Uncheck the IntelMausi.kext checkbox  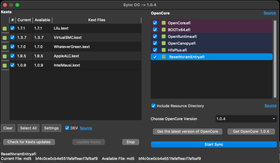[13, 65]
